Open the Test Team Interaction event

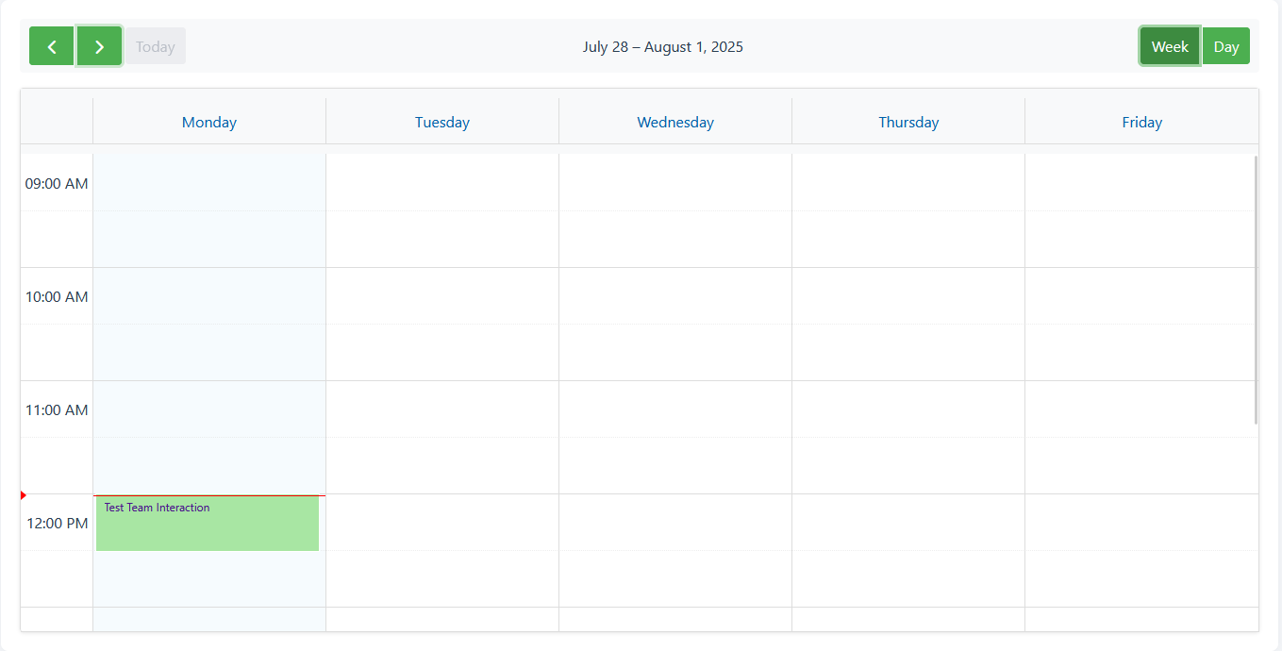tap(207, 523)
